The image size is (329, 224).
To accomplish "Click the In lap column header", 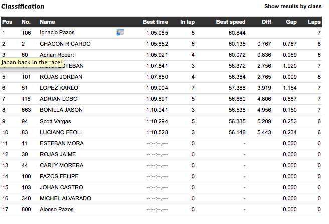I will coord(188,22).
